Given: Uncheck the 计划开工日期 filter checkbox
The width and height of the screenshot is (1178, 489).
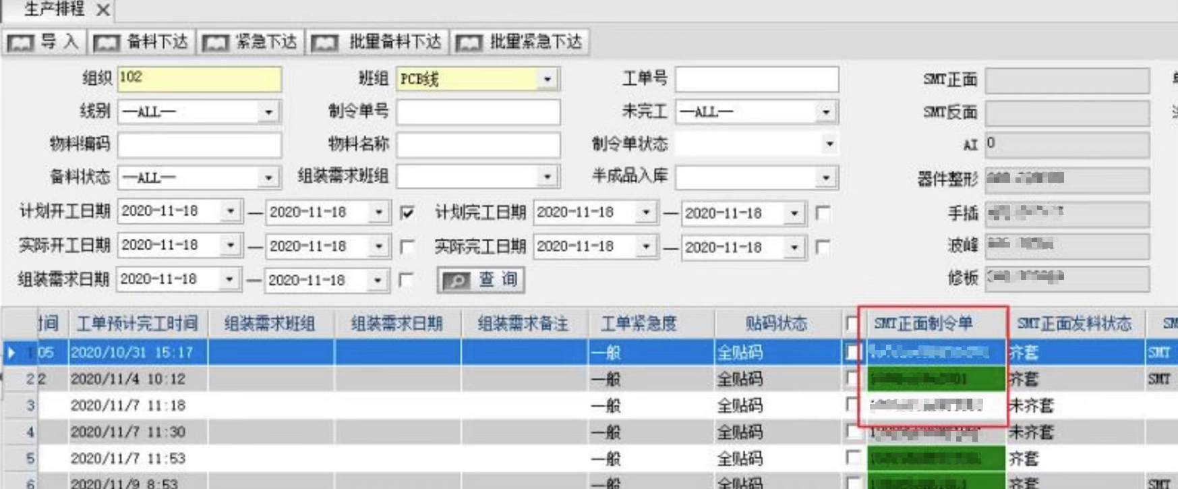Looking at the screenshot, I should point(407,213).
